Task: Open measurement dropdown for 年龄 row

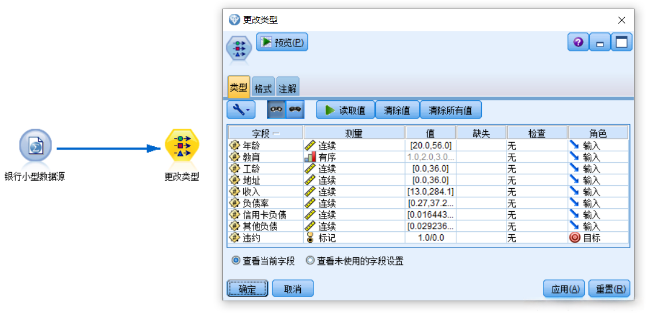Action: [x=354, y=146]
